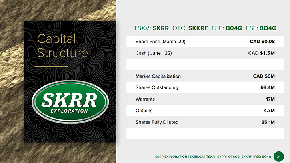Select the '63.4M' value
The height and width of the screenshot is (163, 290).
pos(268,87)
